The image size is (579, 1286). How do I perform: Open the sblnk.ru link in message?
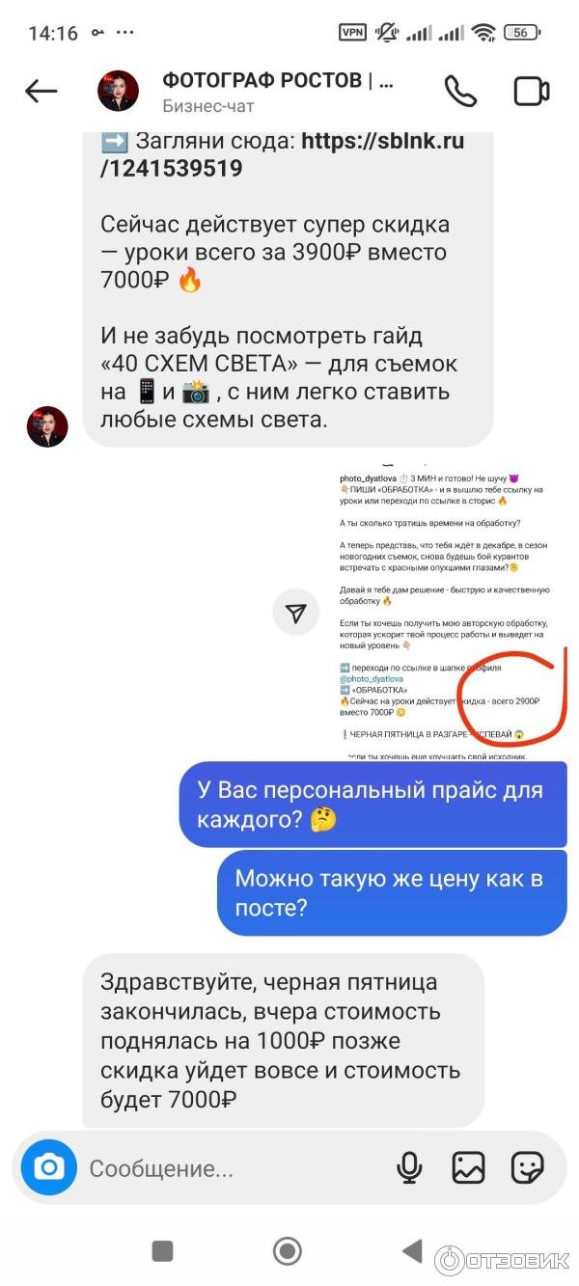283,155
